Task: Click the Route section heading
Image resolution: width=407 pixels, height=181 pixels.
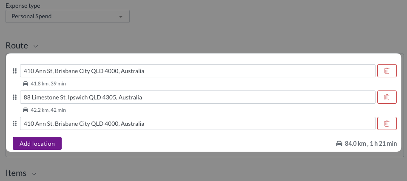Action: [17, 45]
